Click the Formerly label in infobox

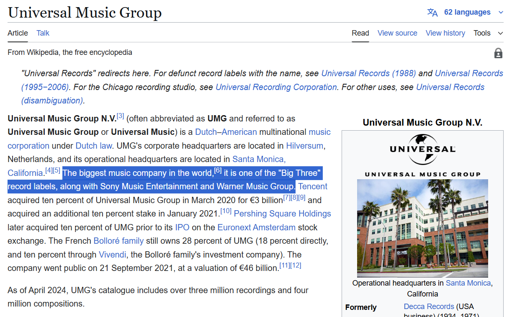pyautogui.click(x=361, y=307)
